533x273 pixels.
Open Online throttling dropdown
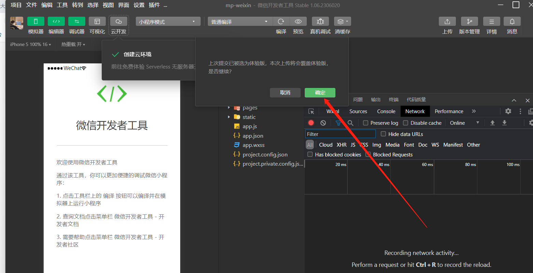pos(464,123)
